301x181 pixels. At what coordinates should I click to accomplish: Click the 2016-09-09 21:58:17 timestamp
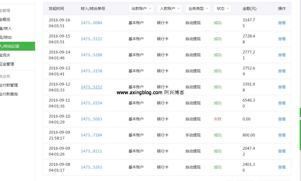59,135
